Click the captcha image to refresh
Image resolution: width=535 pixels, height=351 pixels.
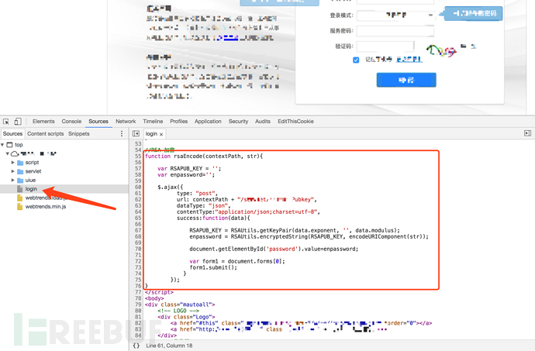coord(441,51)
